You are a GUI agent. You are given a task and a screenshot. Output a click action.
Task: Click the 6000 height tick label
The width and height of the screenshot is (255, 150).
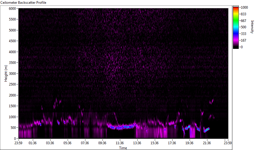click(x=12, y=9)
